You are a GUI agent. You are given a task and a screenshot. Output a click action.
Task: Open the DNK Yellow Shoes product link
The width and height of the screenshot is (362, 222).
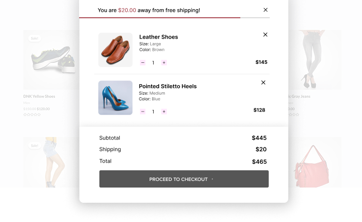39,96
